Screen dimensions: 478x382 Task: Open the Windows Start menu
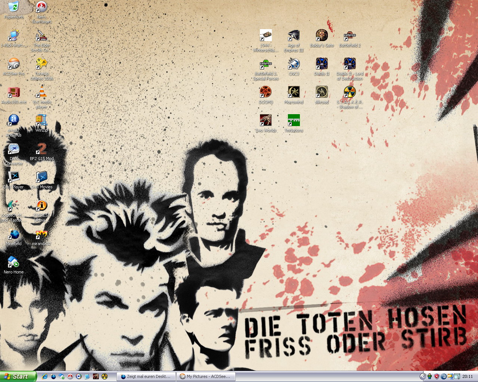[18, 376]
